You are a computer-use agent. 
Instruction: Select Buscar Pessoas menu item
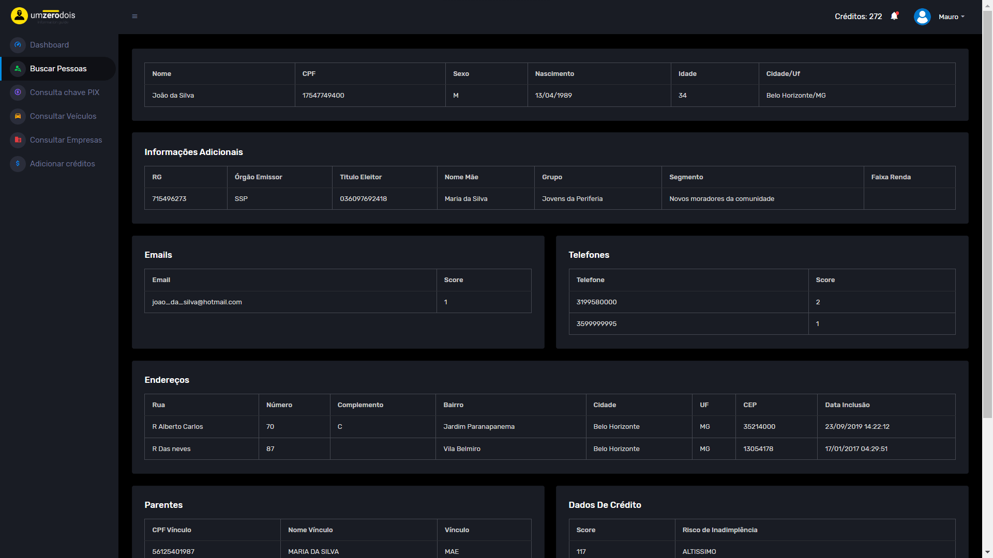point(58,69)
